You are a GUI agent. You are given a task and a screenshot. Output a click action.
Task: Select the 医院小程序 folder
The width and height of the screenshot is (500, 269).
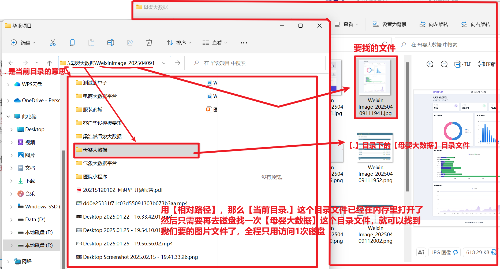pyautogui.click(x=92, y=177)
